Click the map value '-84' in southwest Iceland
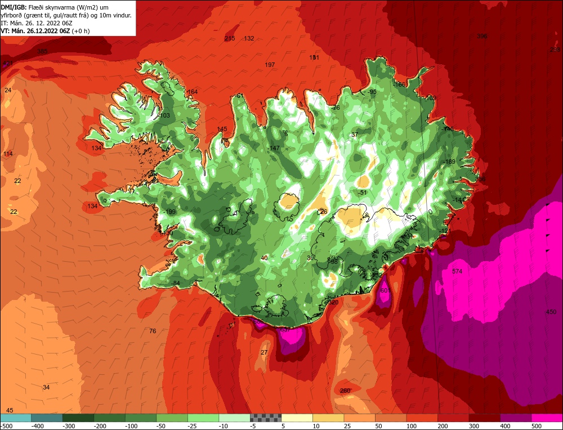The height and width of the screenshot is (430, 563). coord(175,284)
